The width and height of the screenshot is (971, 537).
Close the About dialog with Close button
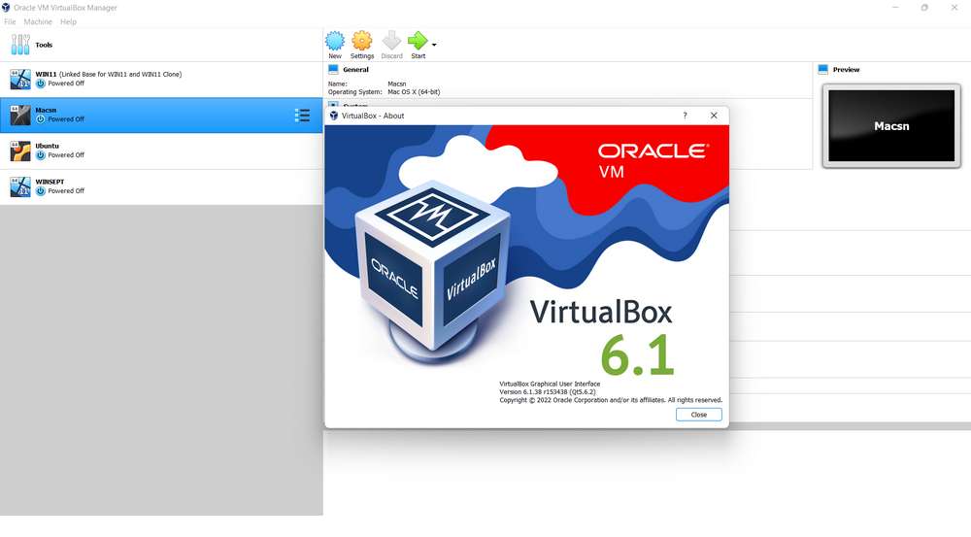point(698,415)
